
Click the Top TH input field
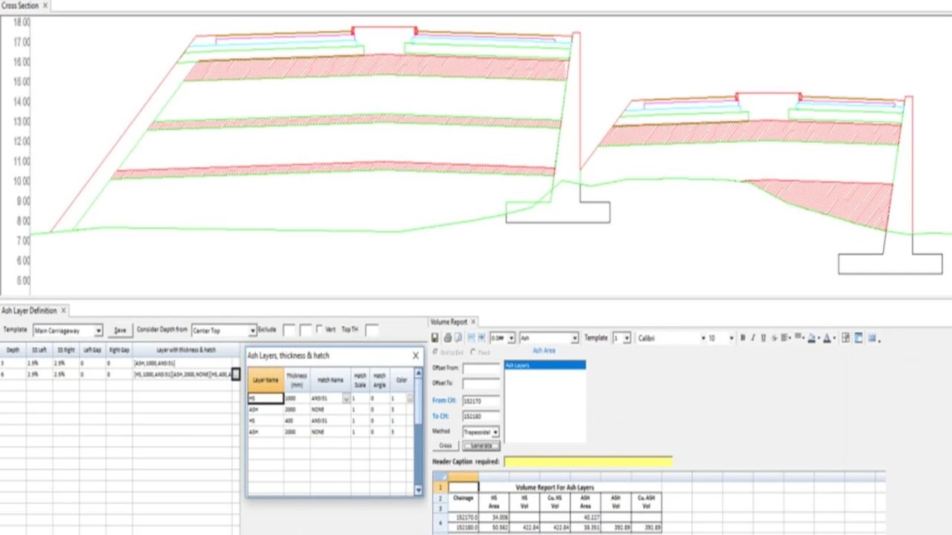click(371, 329)
